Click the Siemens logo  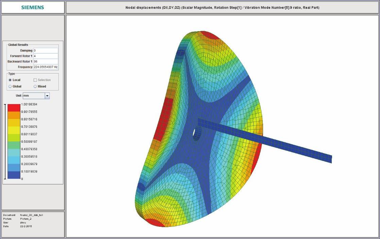(33, 7)
